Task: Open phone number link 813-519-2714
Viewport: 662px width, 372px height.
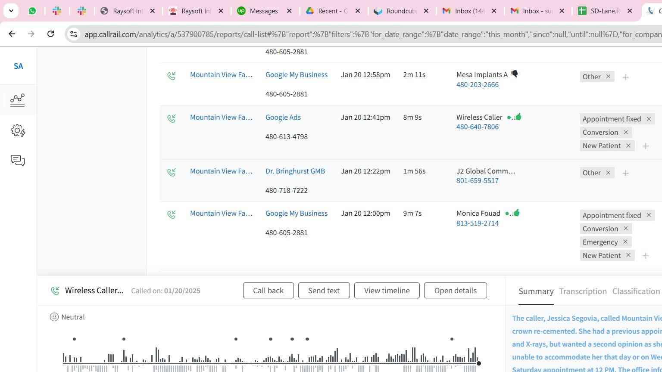Action: [477, 223]
